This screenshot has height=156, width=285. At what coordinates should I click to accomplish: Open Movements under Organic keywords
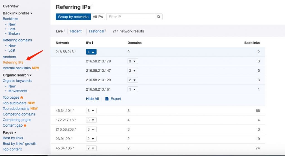18,91
